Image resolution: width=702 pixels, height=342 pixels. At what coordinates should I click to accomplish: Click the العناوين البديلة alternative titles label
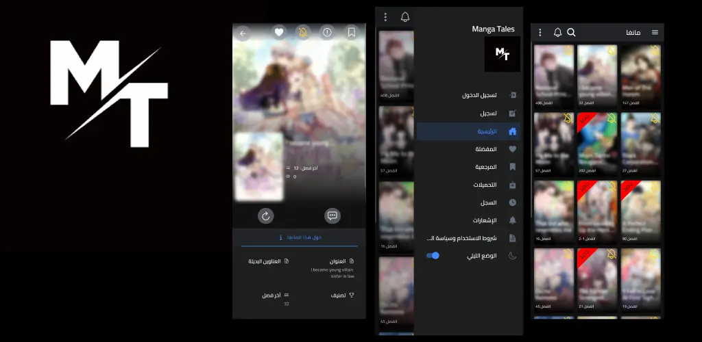pos(265,261)
